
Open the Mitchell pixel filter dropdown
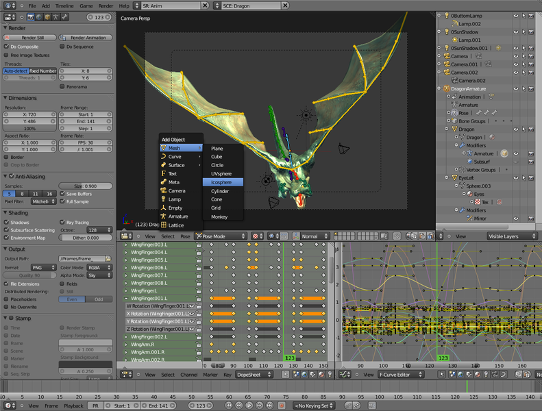44,201
